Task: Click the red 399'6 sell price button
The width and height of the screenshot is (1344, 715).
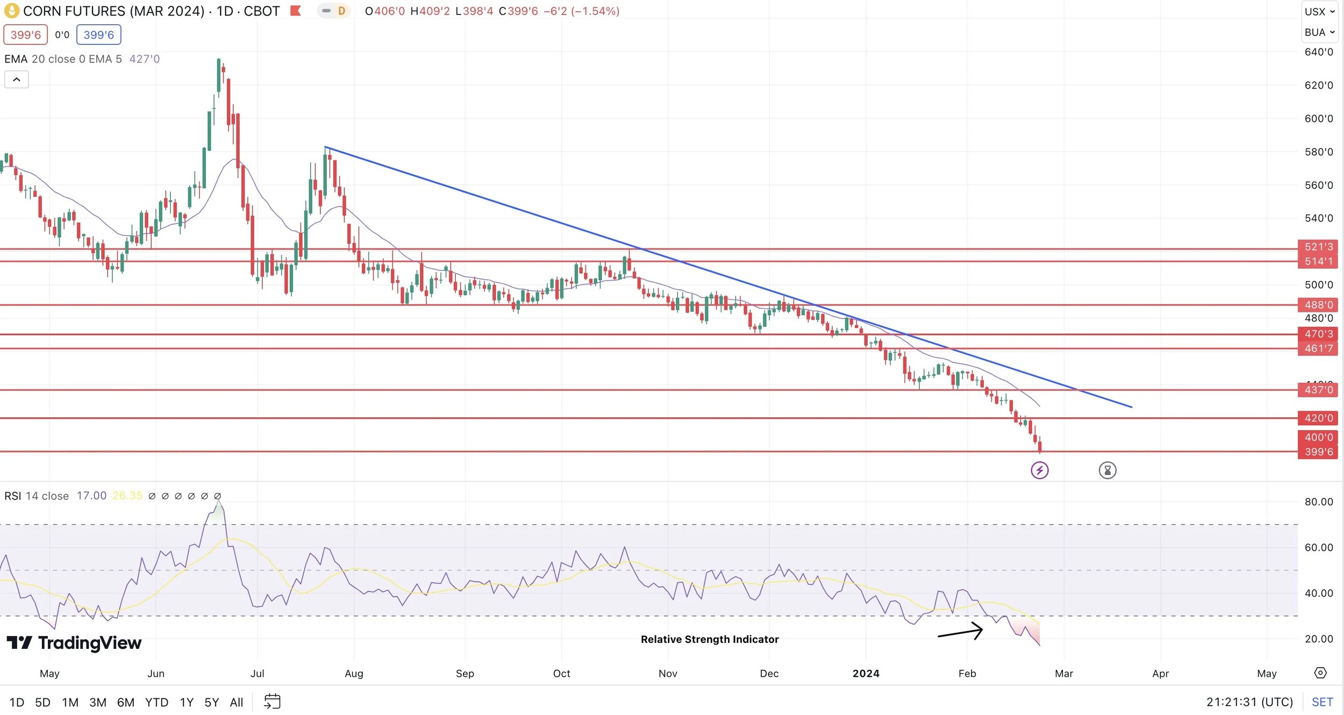Action: (25, 35)
